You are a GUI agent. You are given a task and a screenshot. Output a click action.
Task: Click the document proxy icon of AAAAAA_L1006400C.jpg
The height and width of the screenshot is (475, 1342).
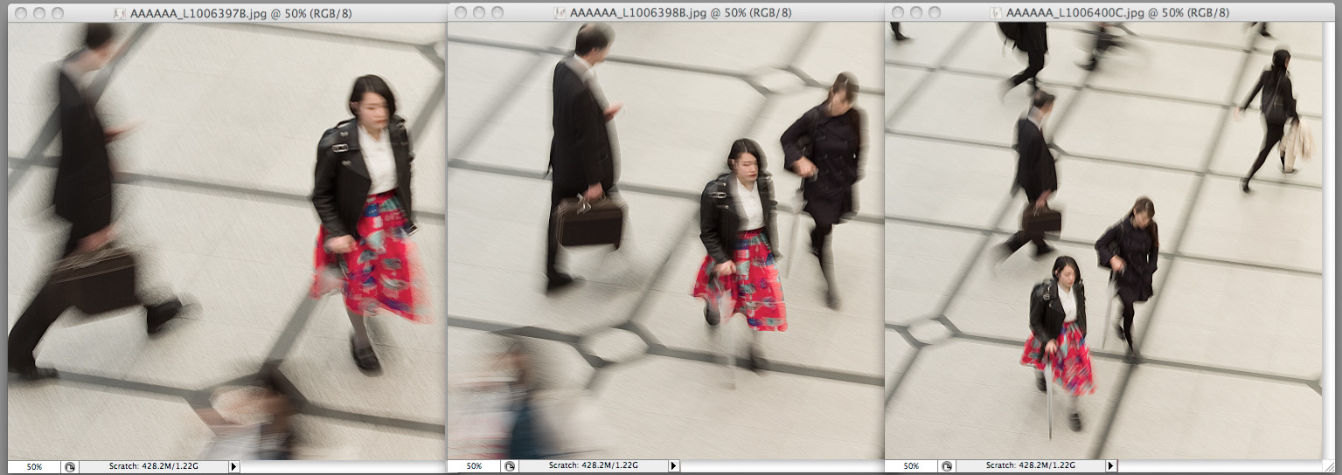point(997,13)
